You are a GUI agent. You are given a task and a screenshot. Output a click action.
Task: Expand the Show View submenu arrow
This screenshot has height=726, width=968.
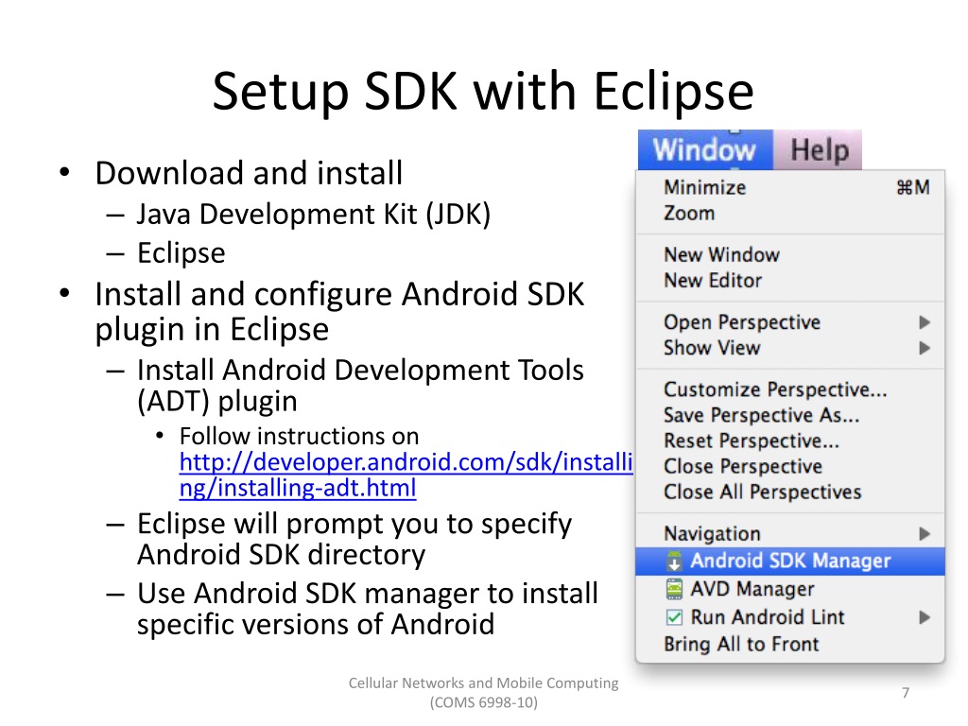pos(925,348)
